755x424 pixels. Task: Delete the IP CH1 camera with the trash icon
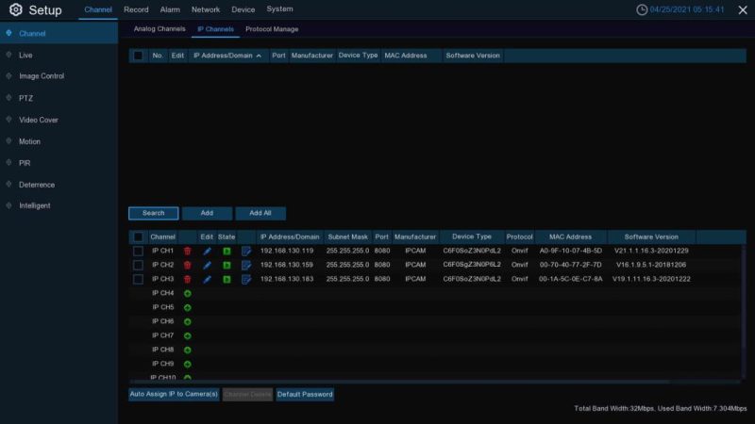[187, 252]
